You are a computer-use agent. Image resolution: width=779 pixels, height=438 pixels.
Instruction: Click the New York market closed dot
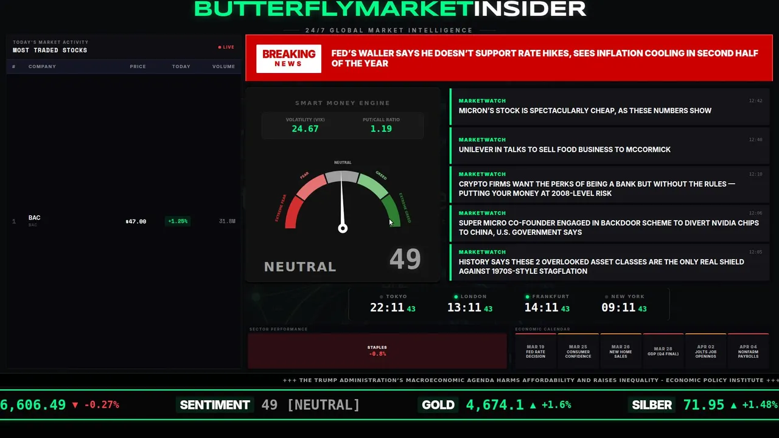[x=608, y=297]
